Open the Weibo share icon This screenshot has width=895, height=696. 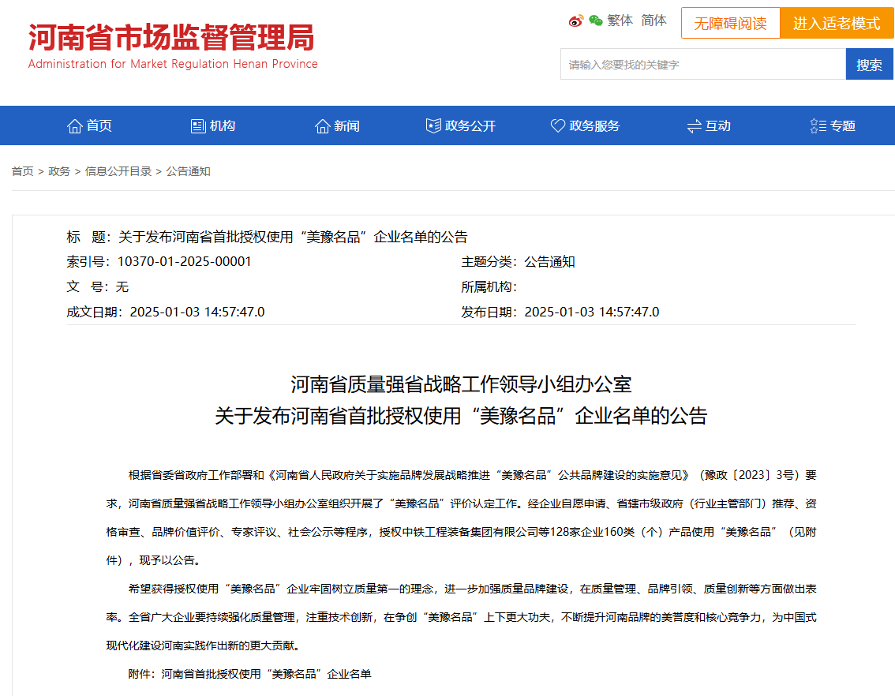575,21
